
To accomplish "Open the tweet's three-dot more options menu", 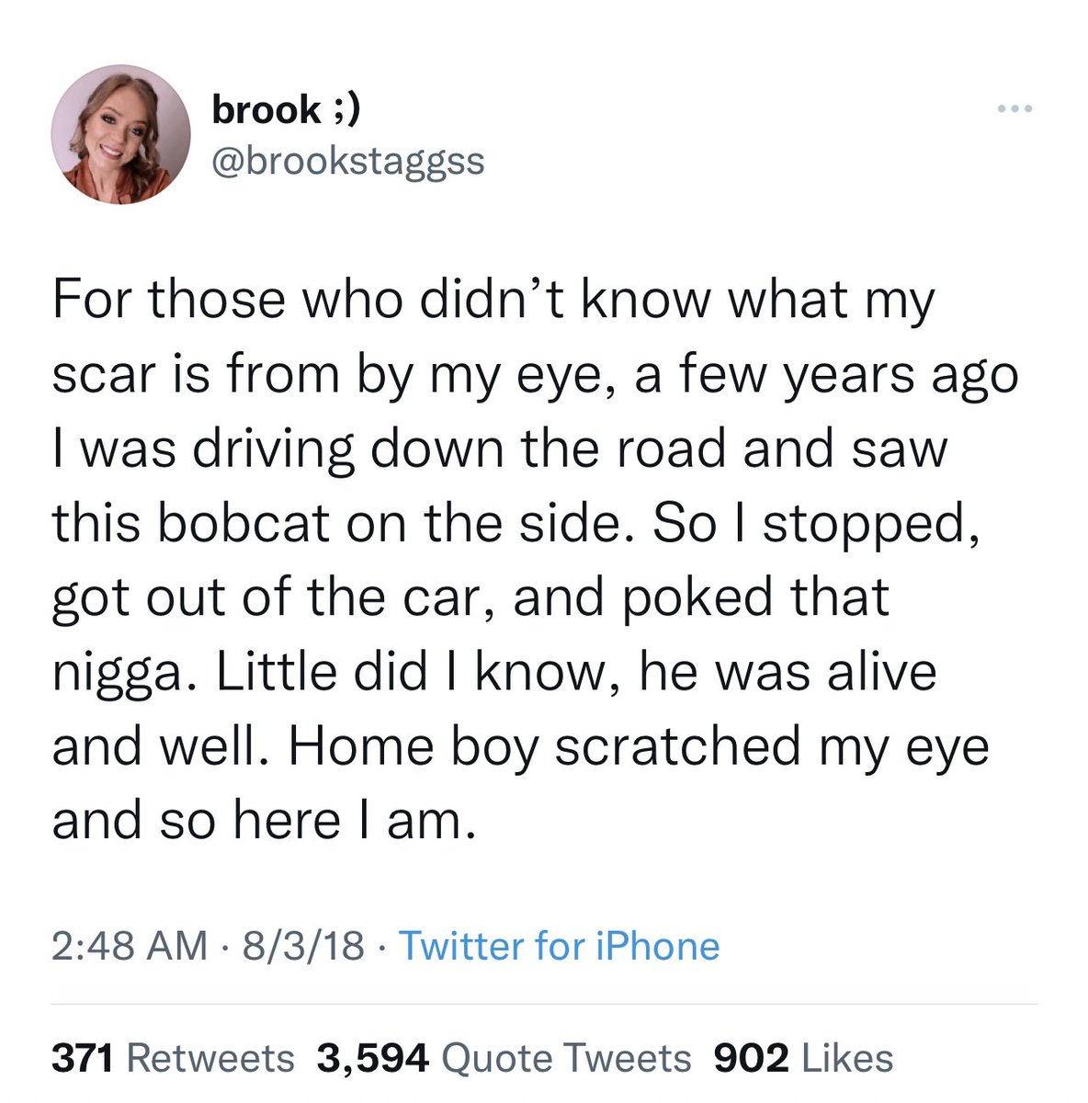I will tap(1015, 110).
